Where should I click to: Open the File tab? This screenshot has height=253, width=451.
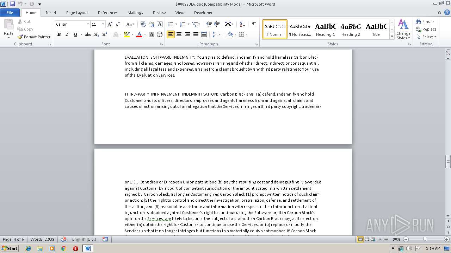coord(10,12)
